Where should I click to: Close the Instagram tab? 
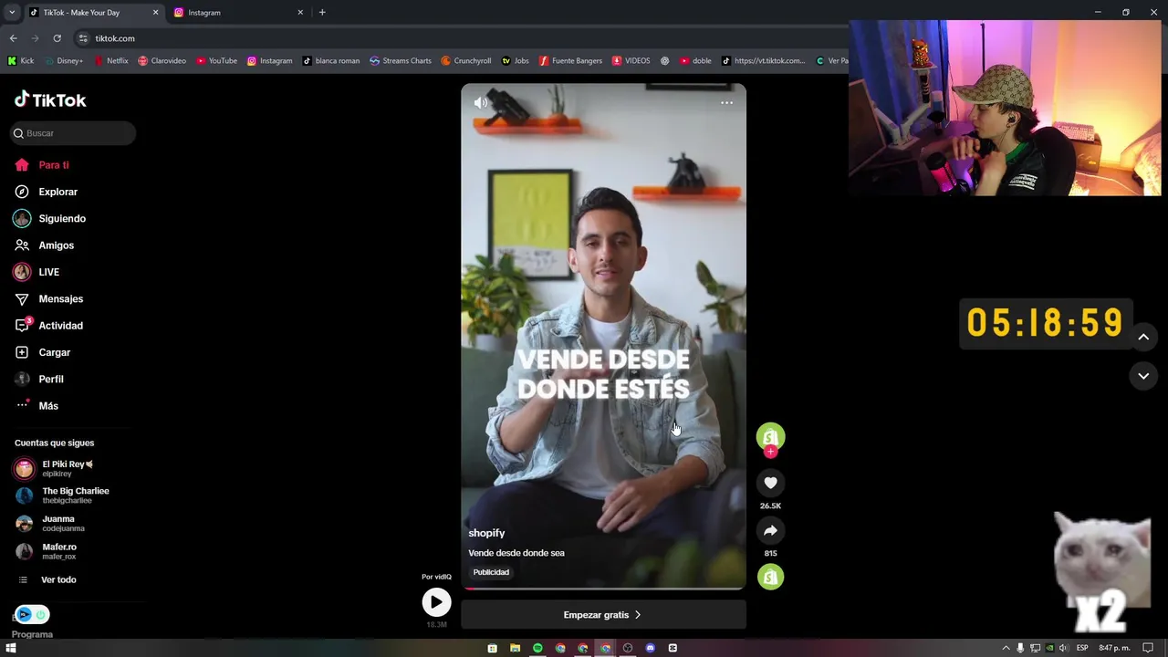click(300, 13)
